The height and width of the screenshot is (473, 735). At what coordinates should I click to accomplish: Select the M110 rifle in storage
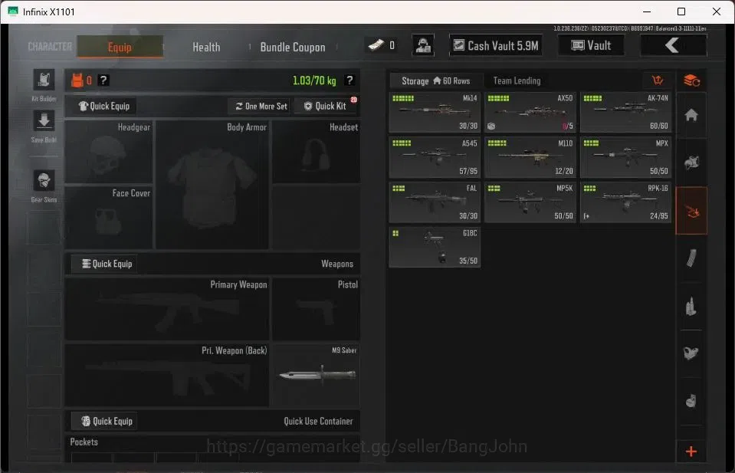[530, 157]
